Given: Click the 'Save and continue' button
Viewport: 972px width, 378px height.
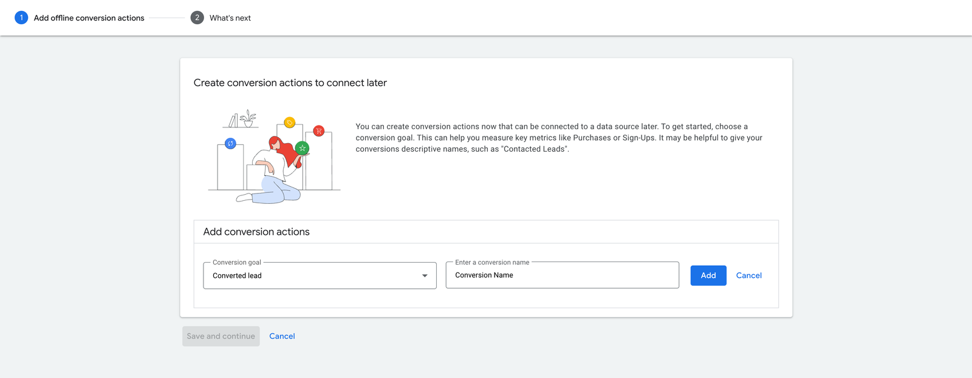Looking at the screenshot, I should coord(221,336).
